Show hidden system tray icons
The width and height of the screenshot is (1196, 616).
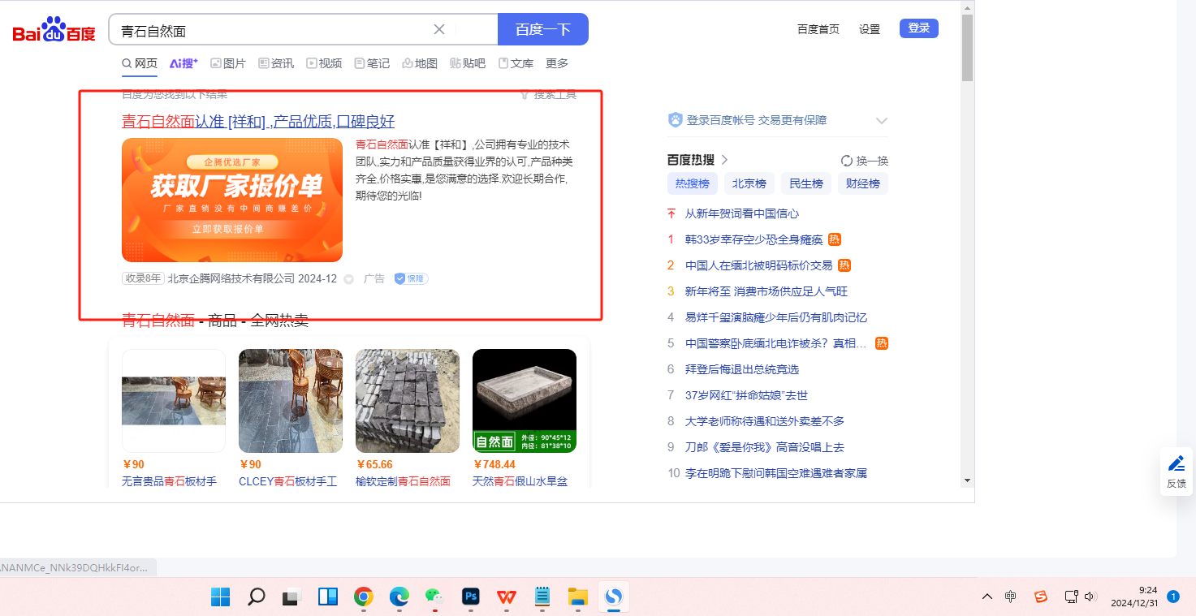[987, 597]
